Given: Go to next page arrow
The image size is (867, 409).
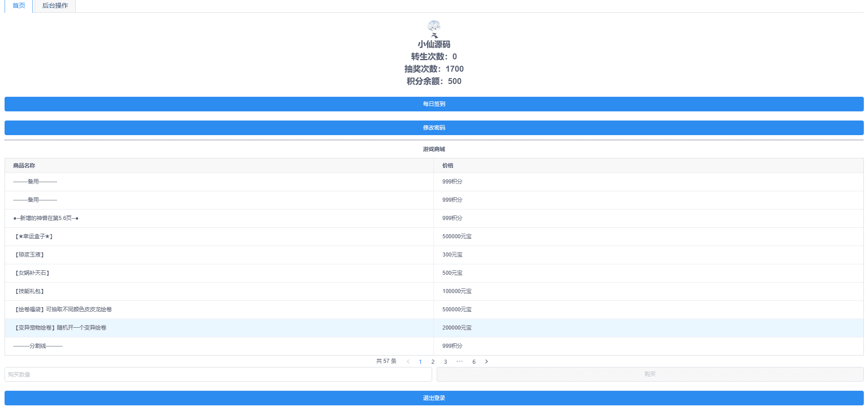Looking at the screenshot, I should (486, 362).
